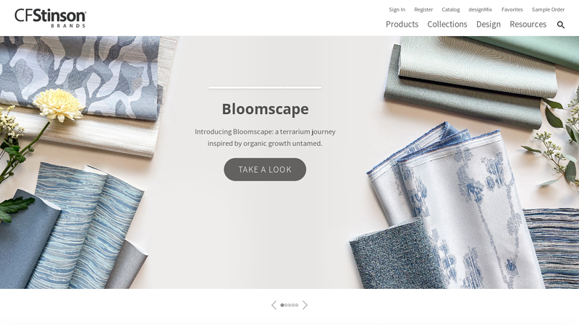Go to previous carousel slide arrow
This screenshot has width=579, height=325.
pos(274,305)
